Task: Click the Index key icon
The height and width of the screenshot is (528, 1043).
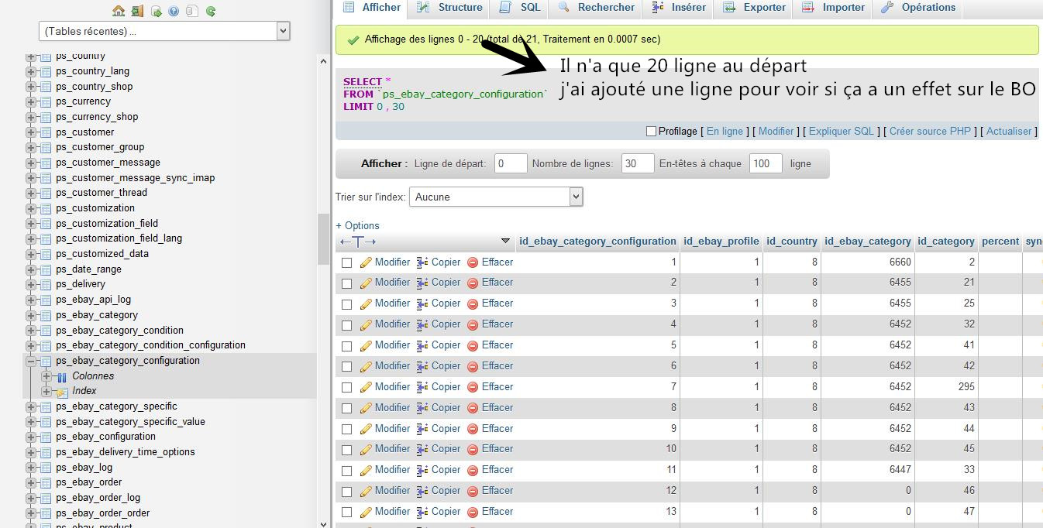Action: tap(62, 392)
